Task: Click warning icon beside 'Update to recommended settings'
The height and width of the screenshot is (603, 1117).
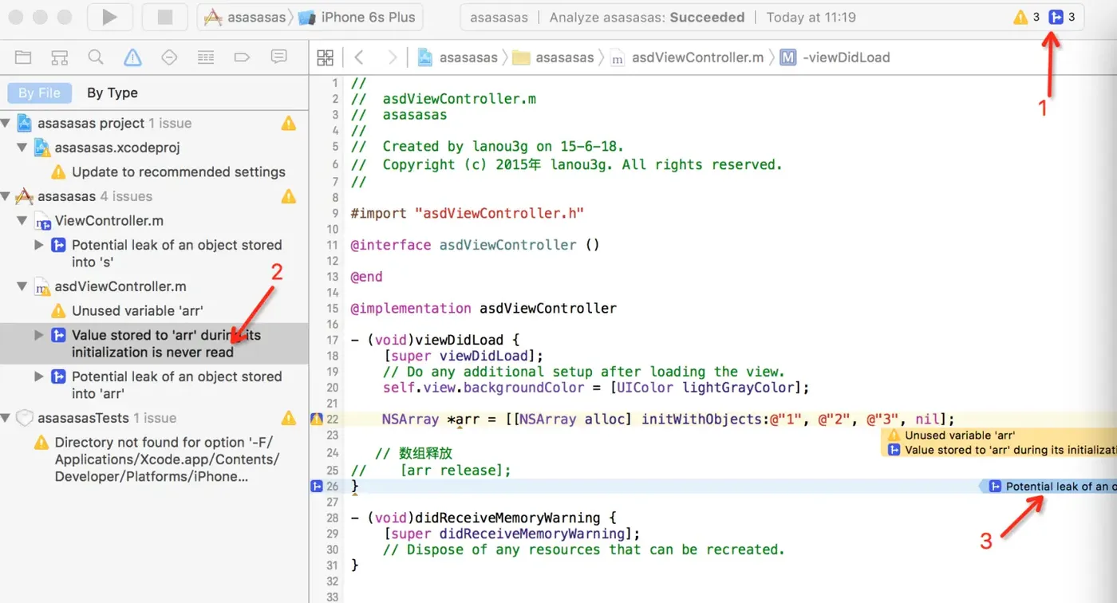Action: click(58, 172)
